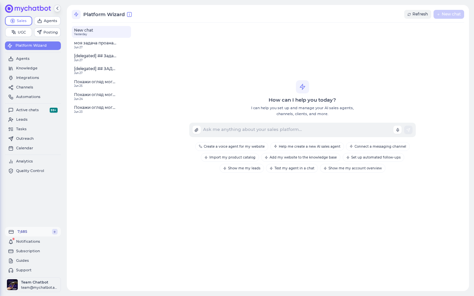The height and width of the screenshot is (296, 474).
Task: Click the Knowledge library icon
Action: (11, 68)
